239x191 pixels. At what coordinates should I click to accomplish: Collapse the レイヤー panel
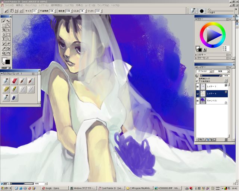click(x=196, y=67)
